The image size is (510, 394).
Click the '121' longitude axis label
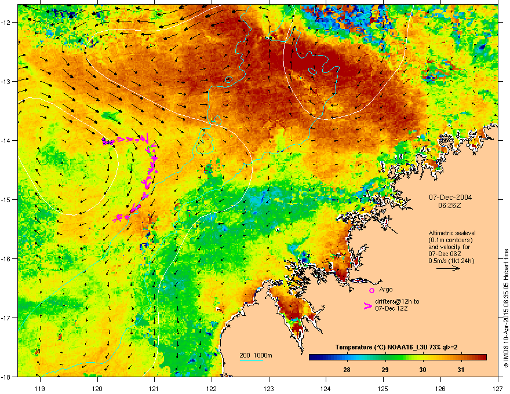click(x=154, y=388)
